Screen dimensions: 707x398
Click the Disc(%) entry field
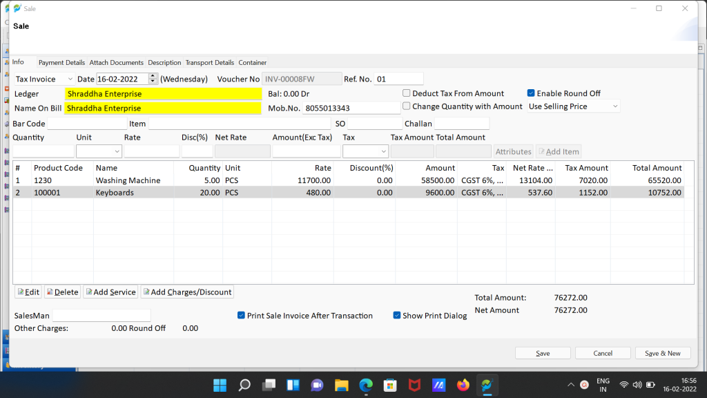tap(197, 151)
